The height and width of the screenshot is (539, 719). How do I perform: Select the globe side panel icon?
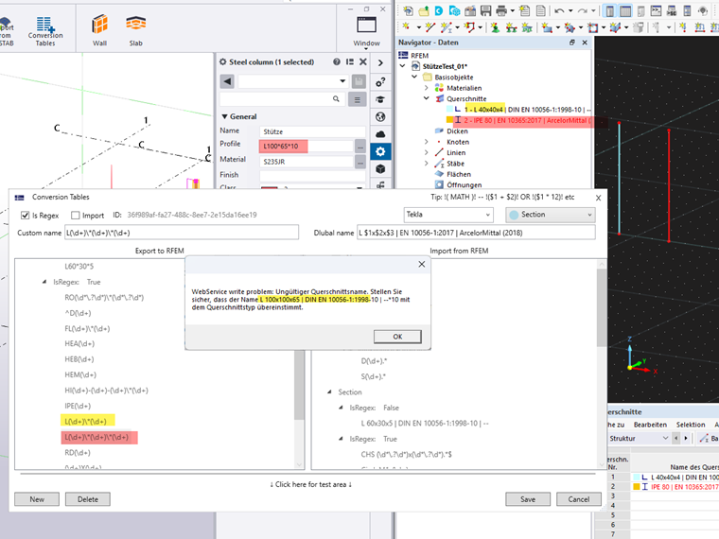coord(380,117)
